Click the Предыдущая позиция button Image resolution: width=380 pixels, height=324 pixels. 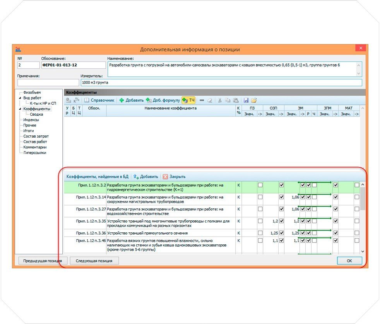pos(43,261)
